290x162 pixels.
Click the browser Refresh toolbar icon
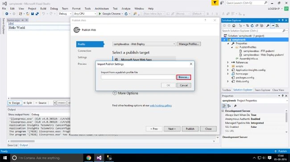click(126, 14)
